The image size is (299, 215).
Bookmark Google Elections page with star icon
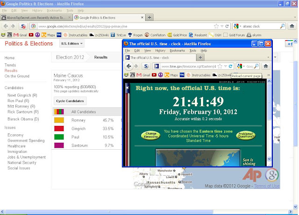click(216, 26)
